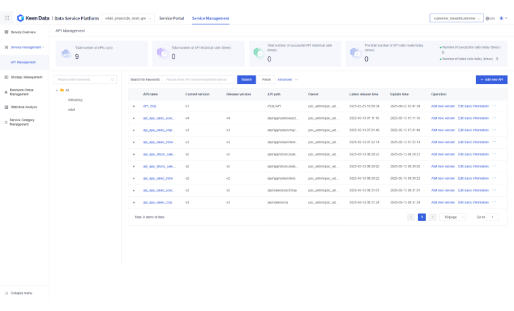Collapse the All folder in the tree
Viewport: 514px width, 311px height.
[x=57, y=90]
